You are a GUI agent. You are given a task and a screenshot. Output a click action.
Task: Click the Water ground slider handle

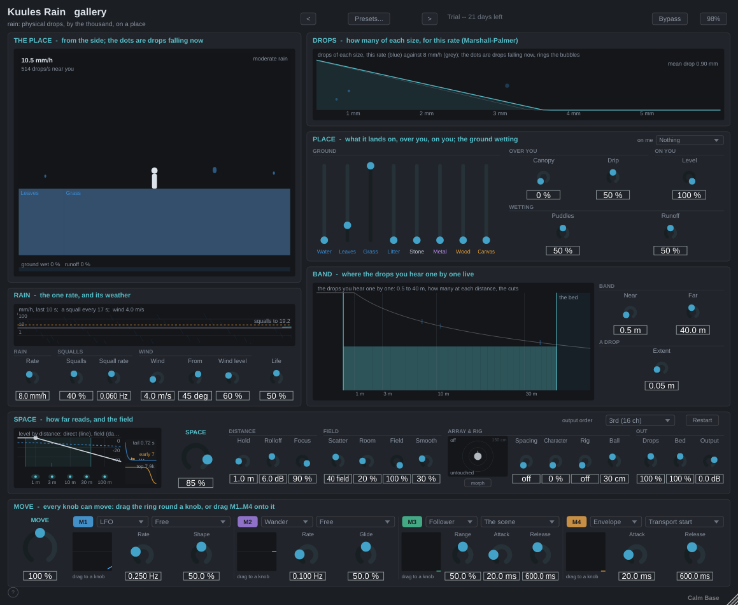[324, 240]
